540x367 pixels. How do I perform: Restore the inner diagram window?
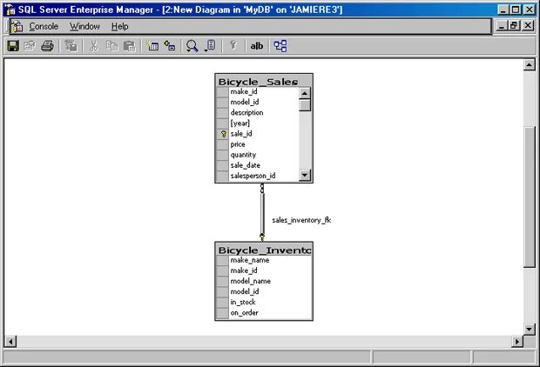click(514, 25)
